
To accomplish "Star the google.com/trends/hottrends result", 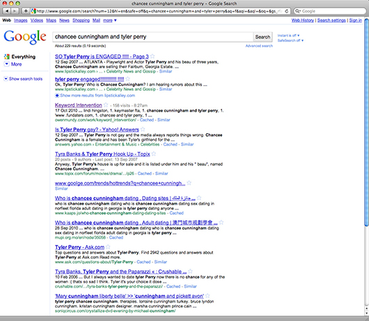I will (x=189, y=183).
